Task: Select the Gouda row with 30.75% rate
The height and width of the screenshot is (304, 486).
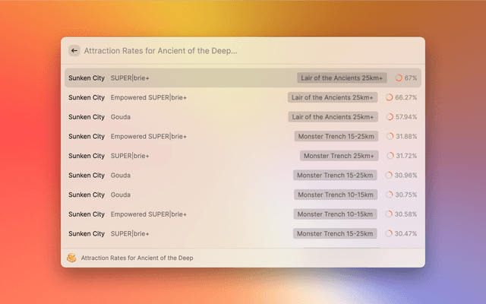Action: tap(190, 195)
